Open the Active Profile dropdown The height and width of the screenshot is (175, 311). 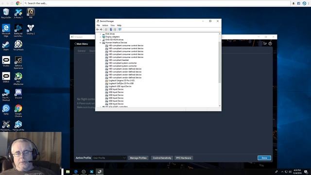(109, 158)
